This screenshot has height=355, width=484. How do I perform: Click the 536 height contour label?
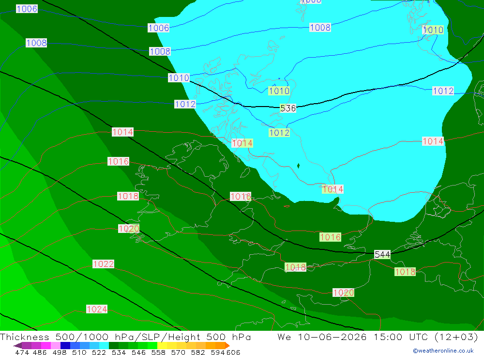tap(288, 108)
